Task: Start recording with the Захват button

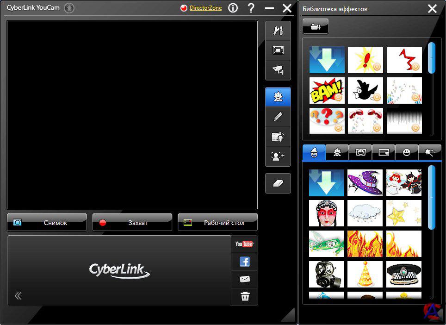Action: 132,223
